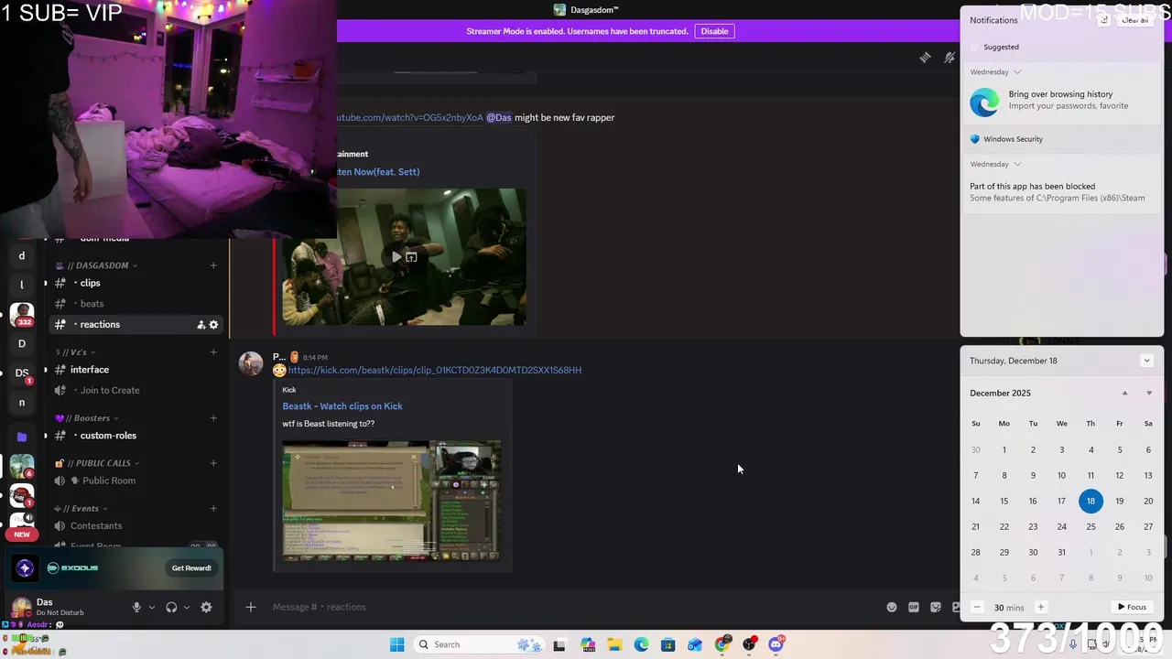Select the interface text channel

coord(135,370)
